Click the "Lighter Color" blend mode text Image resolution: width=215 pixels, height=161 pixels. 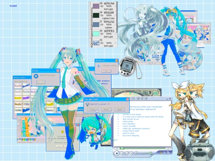tap(108, 18)
